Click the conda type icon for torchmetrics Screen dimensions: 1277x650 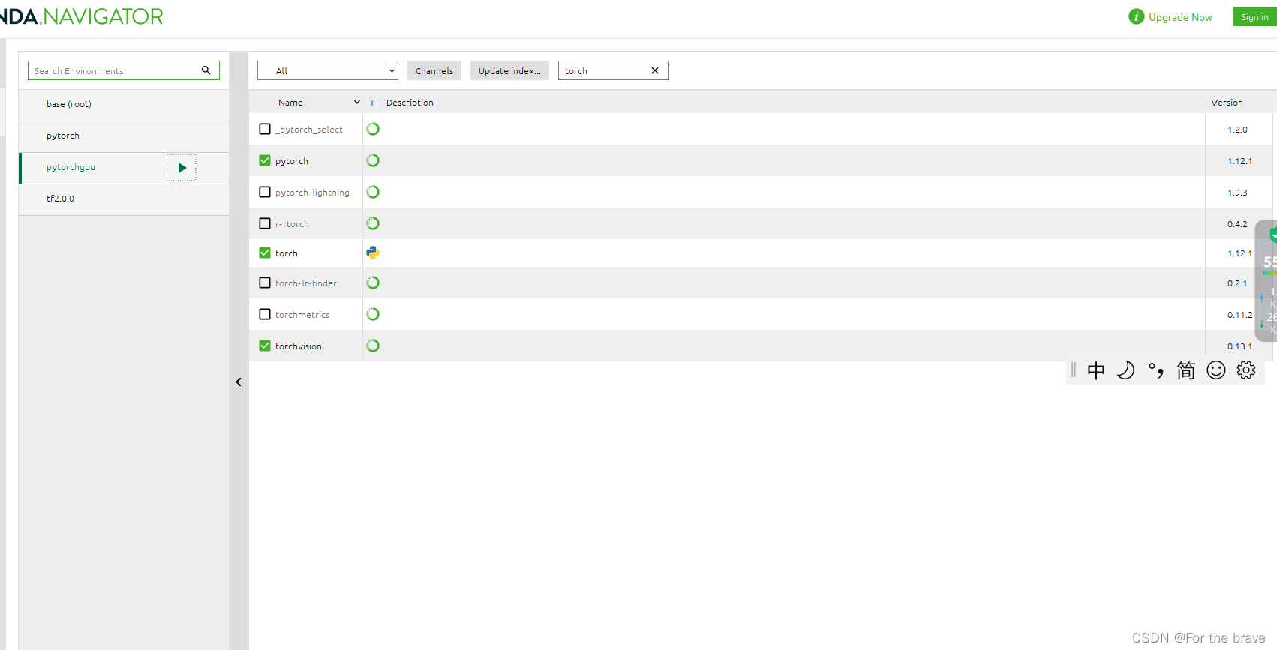tap(373, 314)
